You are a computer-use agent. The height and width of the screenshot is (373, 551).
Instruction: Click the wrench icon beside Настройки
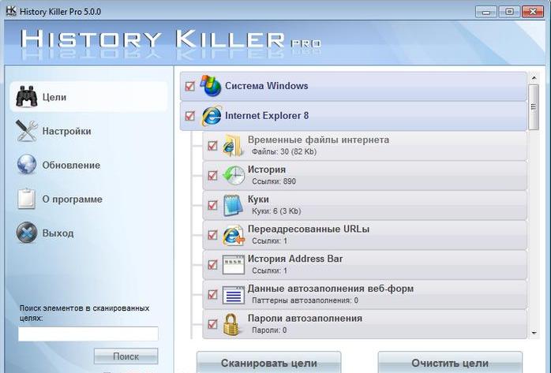27,131
